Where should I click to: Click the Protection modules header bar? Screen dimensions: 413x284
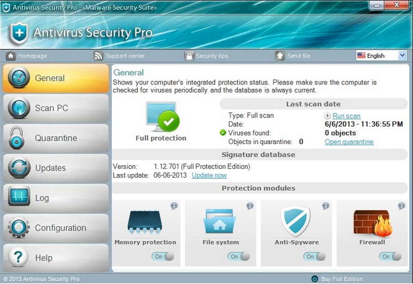(x=260, y=188)
